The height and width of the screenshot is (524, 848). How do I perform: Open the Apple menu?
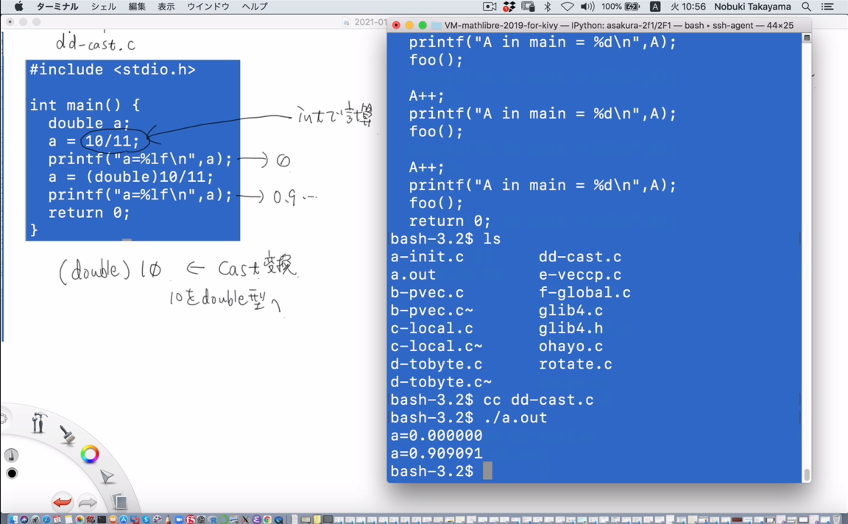point(18,6)
